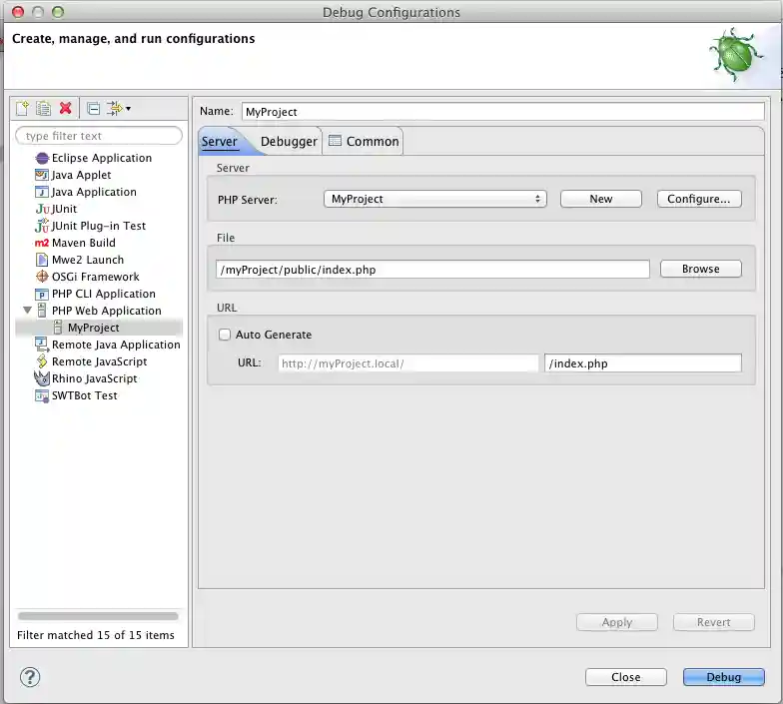The height and width of the screenshot is (704, 783).
Task: Click the Maven Build m2 icon
Action: pos(42,243)
